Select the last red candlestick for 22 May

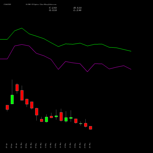[91, 128]
